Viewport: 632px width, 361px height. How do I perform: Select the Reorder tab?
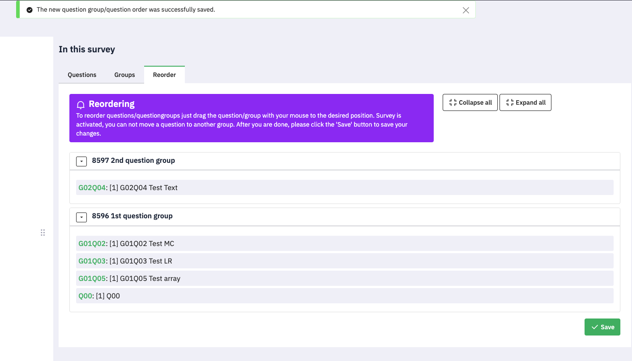tap(164, 75)
